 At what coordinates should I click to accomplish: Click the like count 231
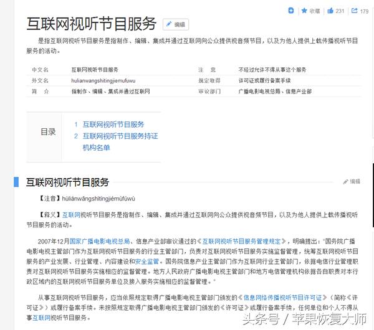[340, 11]
